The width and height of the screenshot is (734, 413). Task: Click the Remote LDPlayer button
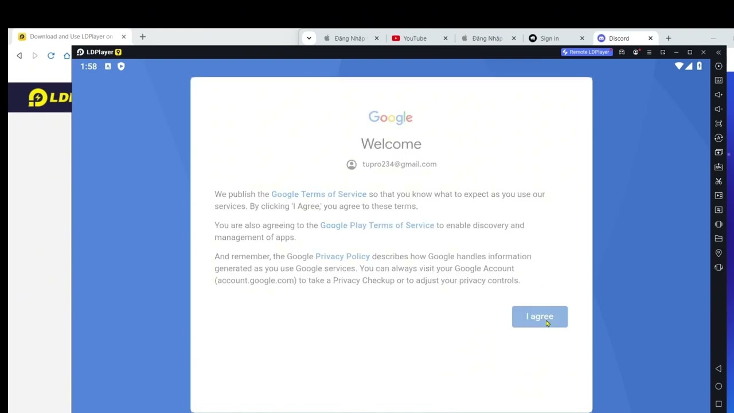585,52
